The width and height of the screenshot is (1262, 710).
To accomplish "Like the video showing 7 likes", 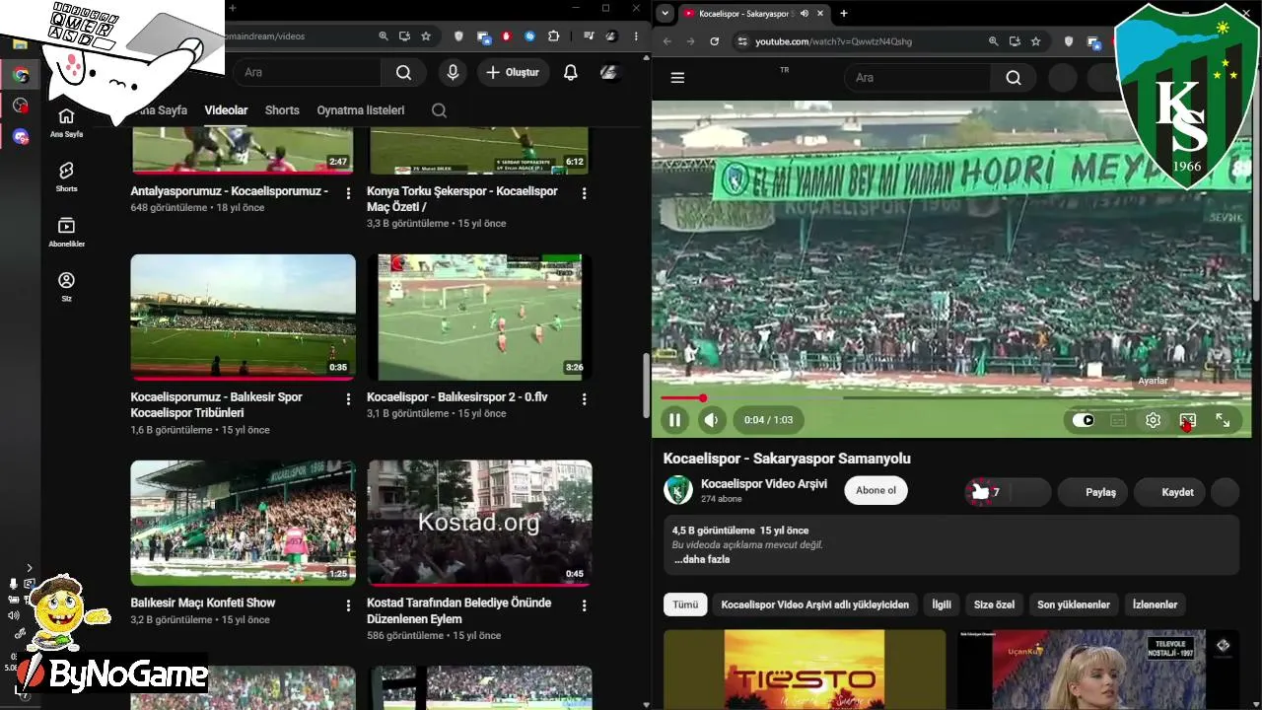I will pyautogui.click(x=987, y=492).
